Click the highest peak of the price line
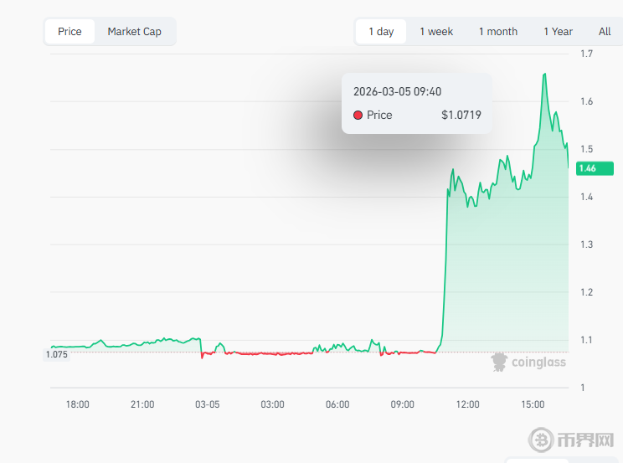Screen dimensions: 623x463 545,74
